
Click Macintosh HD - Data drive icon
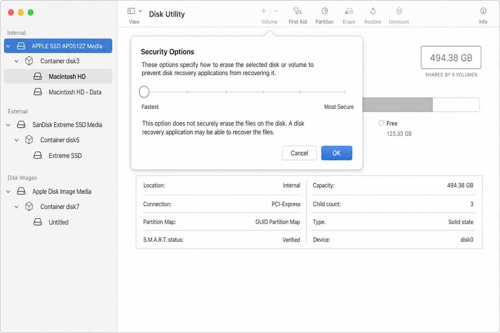pyautogui.click(x=38, y=92)
